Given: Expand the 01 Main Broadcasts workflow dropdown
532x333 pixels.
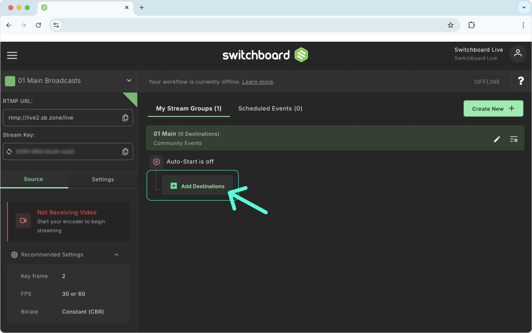Looking at the screenshot, I should point(129,80).
